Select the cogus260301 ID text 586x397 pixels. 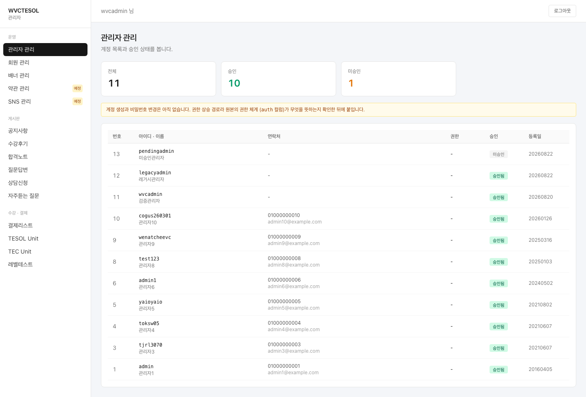tap(155, 216)
